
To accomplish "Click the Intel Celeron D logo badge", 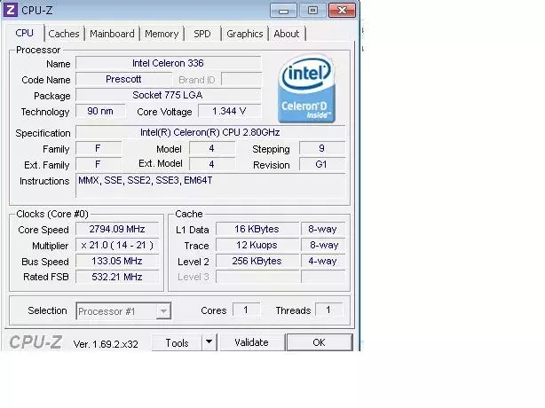I will pyautogui.click(x=306, y=88).
